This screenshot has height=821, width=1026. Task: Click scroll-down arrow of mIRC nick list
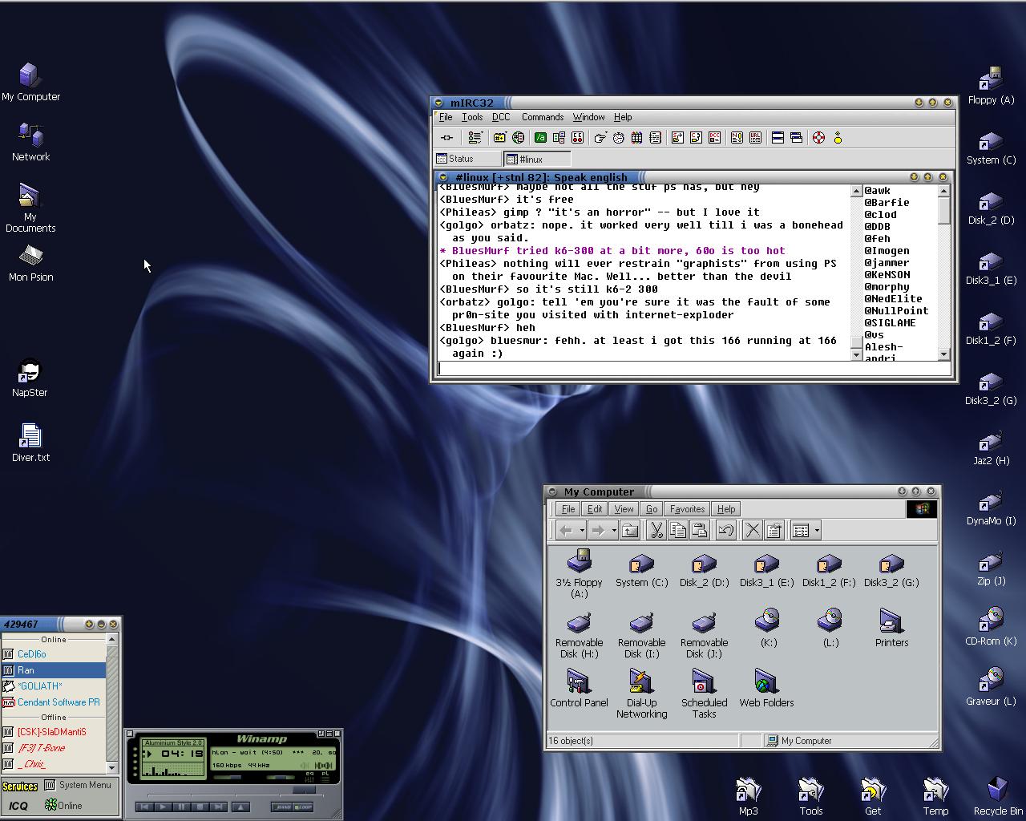tap(943, 354)
